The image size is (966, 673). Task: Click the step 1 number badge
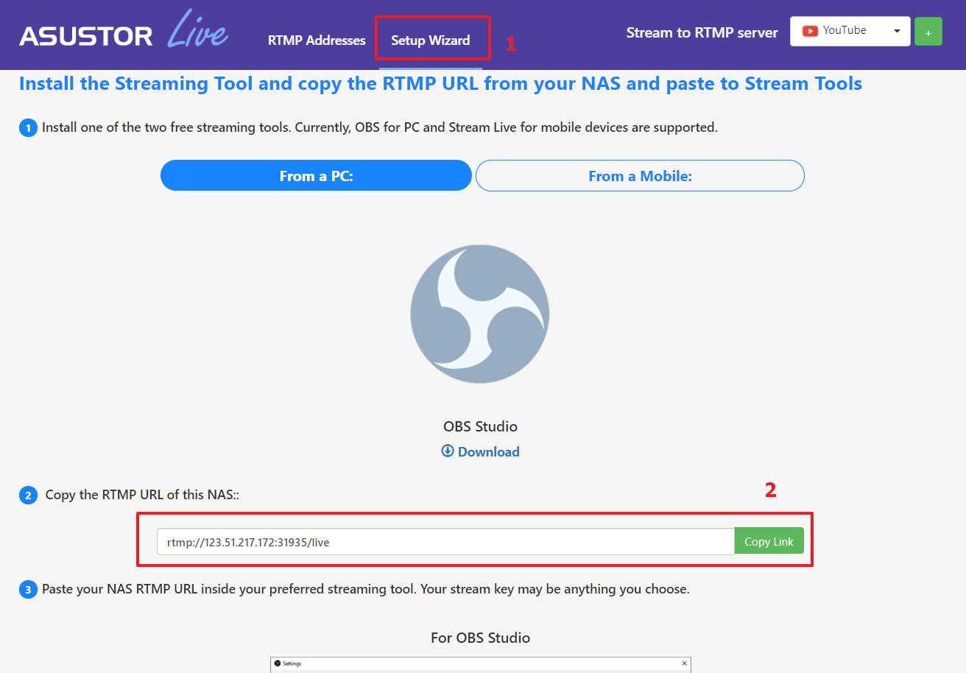[28, 128]
